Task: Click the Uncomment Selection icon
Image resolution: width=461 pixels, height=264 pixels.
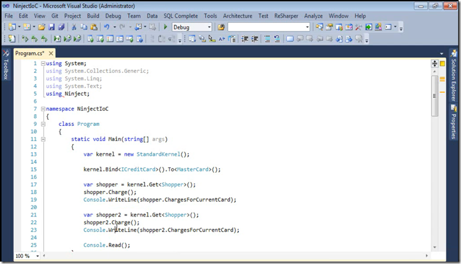Action: 277,39
